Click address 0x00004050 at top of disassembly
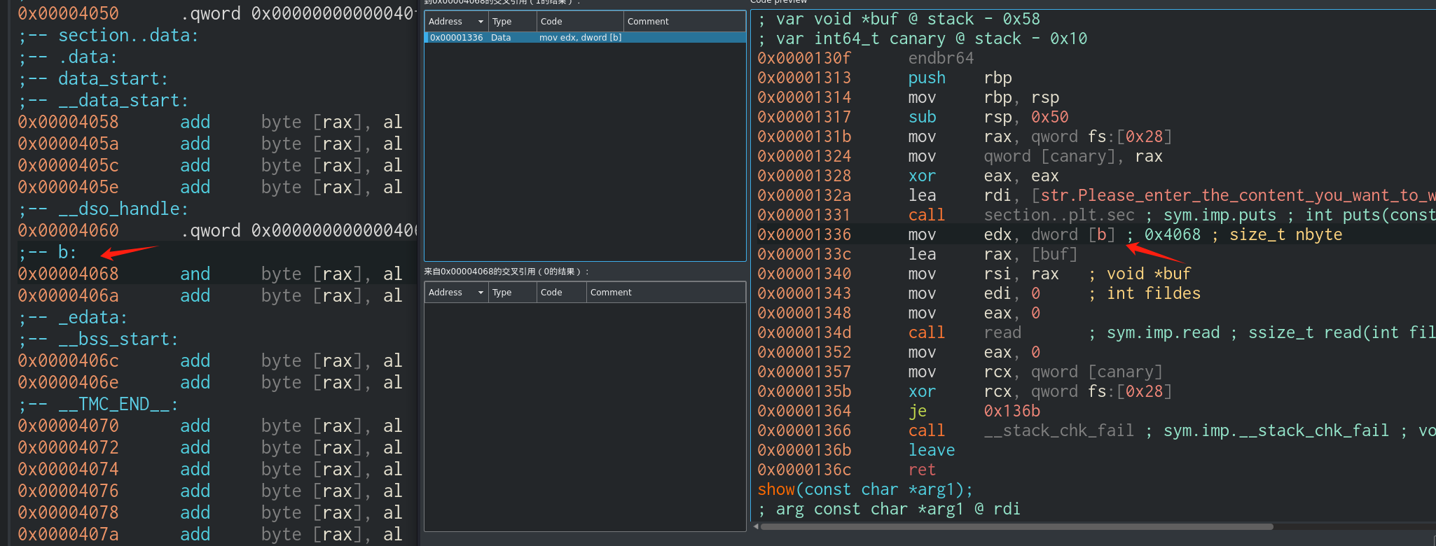Viewport: 1436px width, 546px height. tap(69, 13)
